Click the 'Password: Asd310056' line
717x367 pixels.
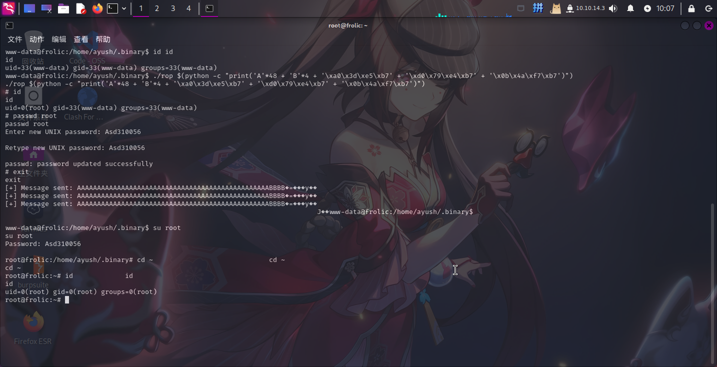(x=43, y=244)
